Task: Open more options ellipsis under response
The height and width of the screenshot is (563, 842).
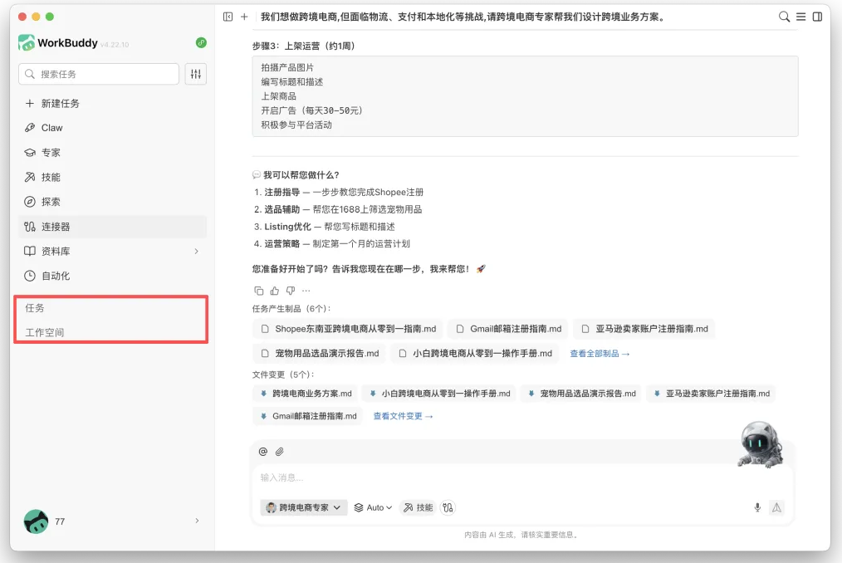Action: (306, 291)
